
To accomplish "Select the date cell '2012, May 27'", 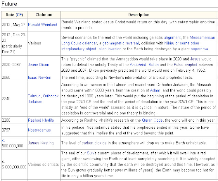I will click(14, 25).
